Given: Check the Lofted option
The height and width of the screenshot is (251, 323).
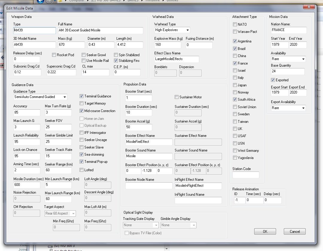Looking at the screenshot, I should [x=81, y=170].
